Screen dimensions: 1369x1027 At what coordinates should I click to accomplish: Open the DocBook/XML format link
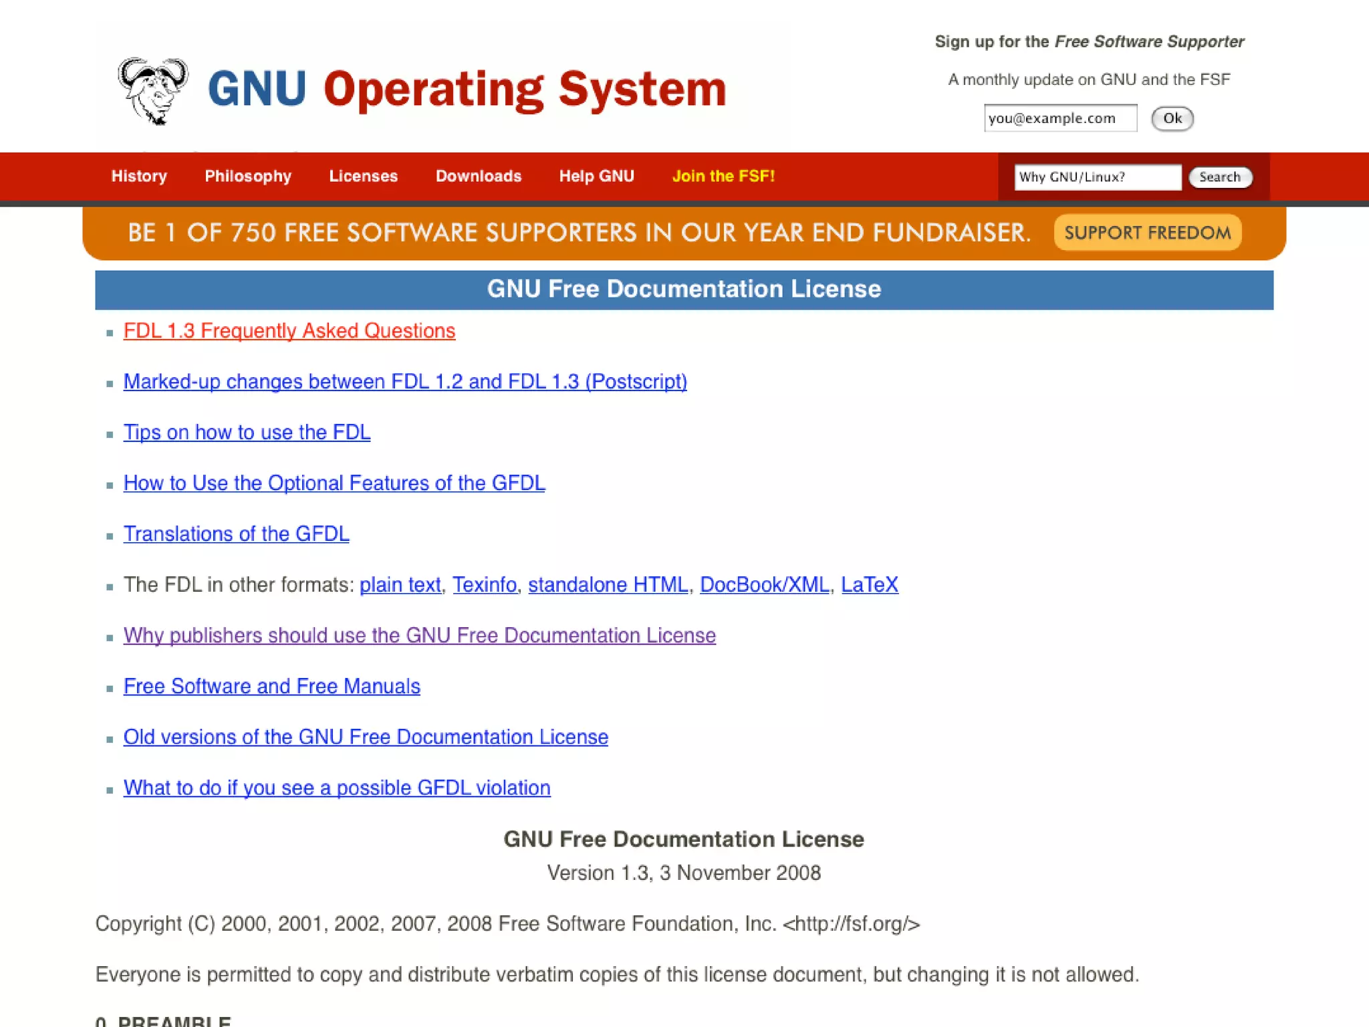pos(764,585)
